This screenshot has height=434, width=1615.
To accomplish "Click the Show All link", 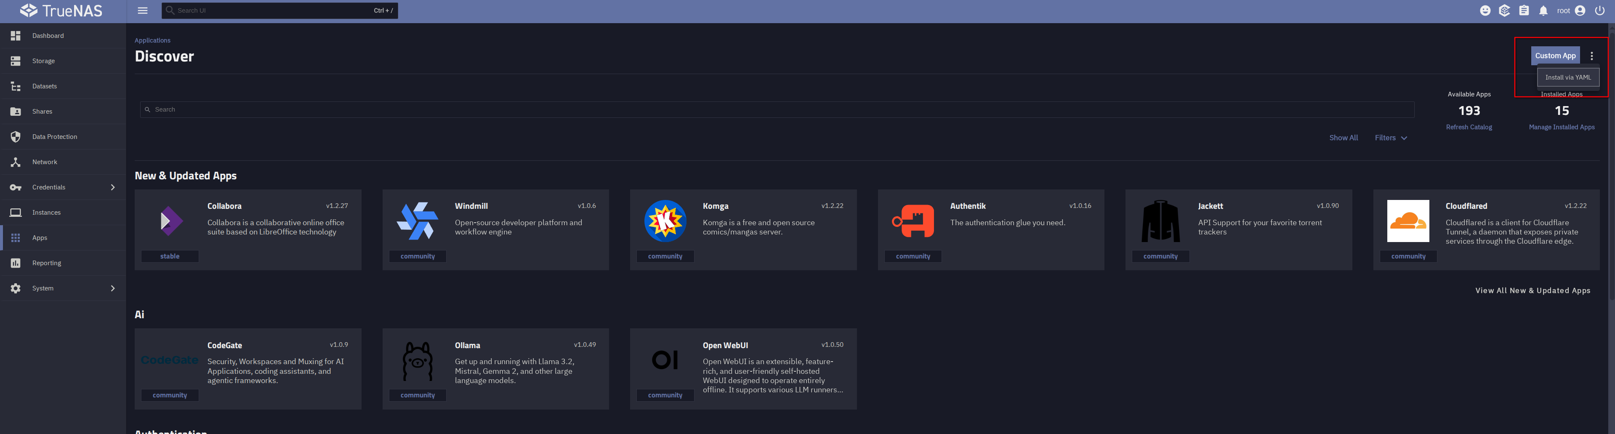I will point(1344,138).
